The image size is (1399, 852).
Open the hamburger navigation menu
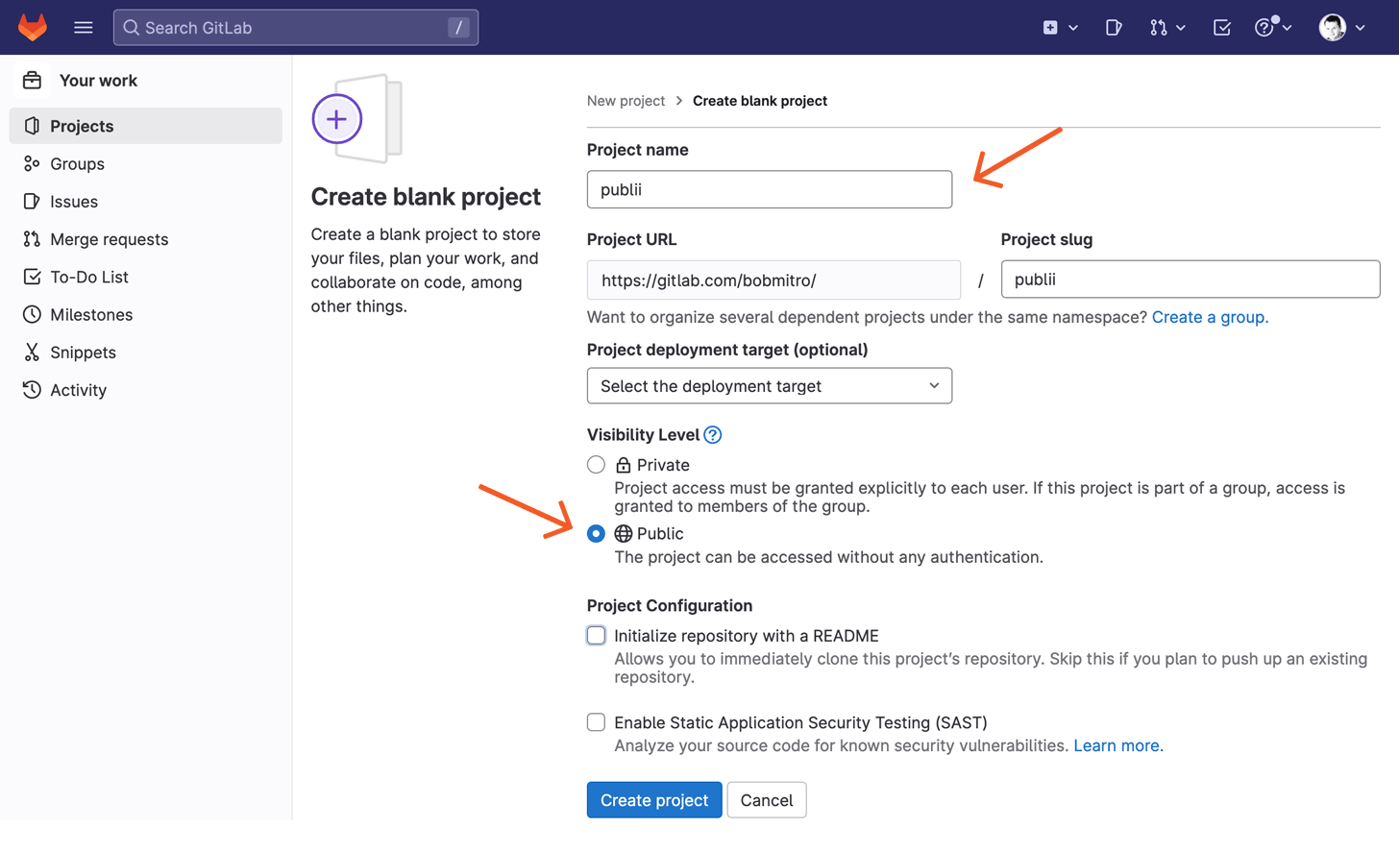[x=84, y=27]
